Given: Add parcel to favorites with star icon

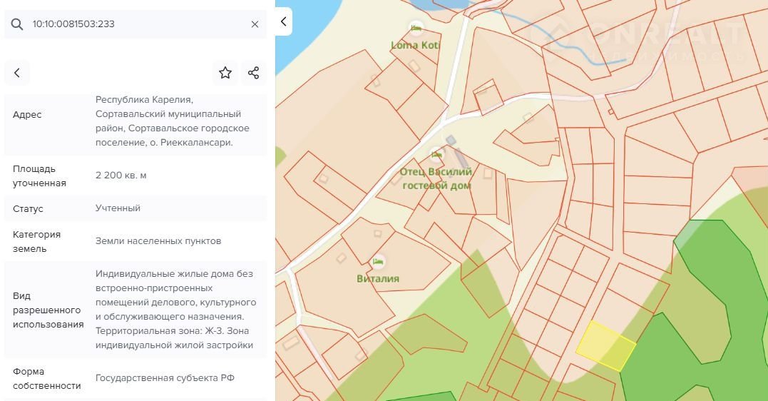Looking at the screenshot, I should (x=225, y=73).
